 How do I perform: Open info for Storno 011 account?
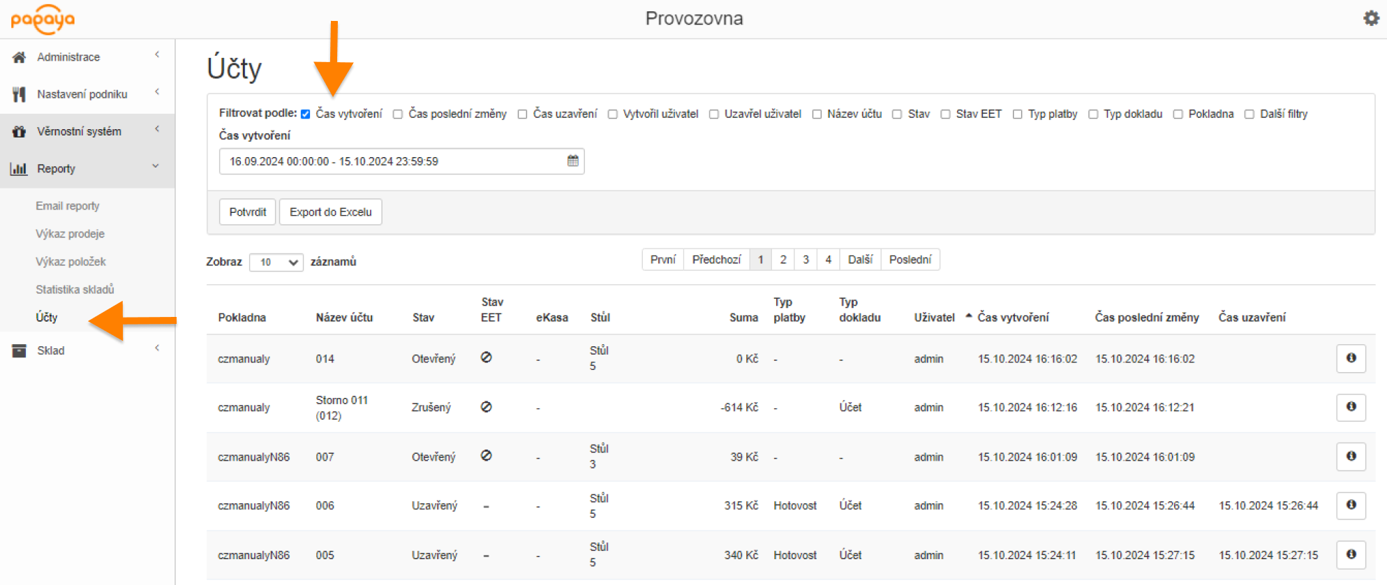pyautogui.click(x=1351, y=407)
